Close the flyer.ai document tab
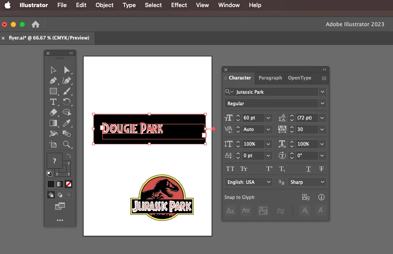Image resolution: width=393 pixels, height=254 pixels. point(3,38)
